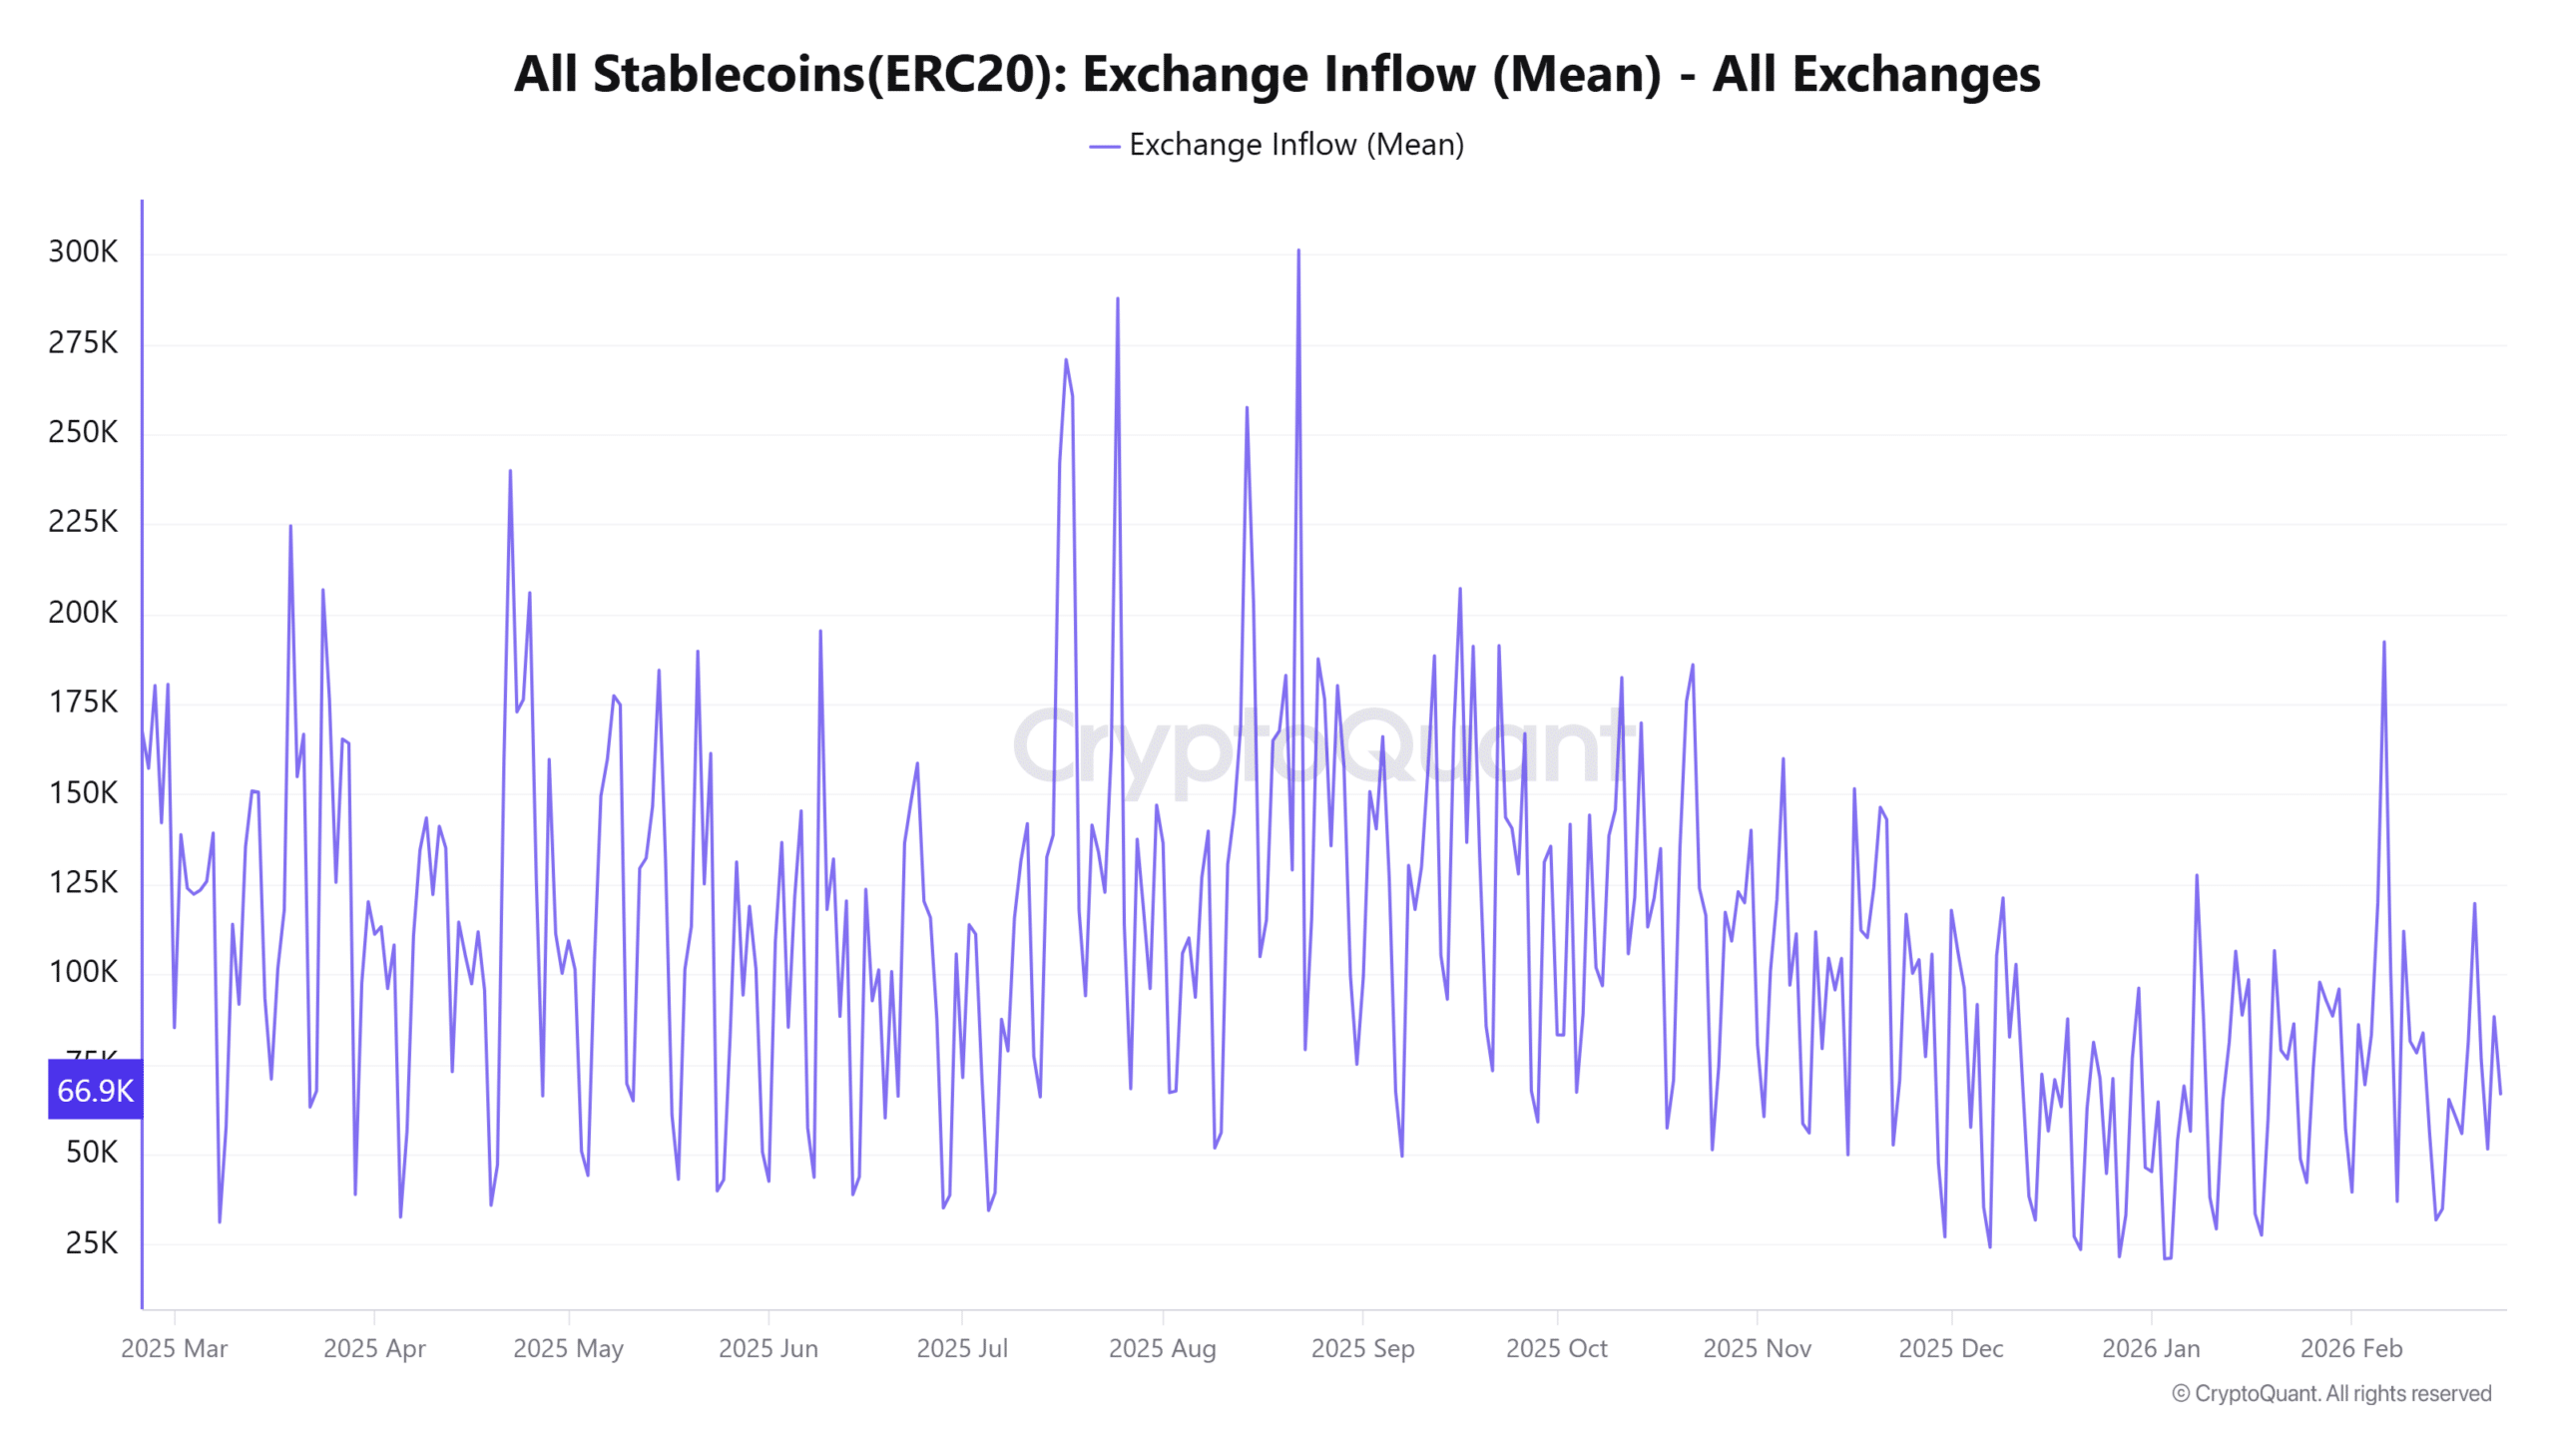Click the 2025 Jun x-axis label

(x=767, y=1348)
